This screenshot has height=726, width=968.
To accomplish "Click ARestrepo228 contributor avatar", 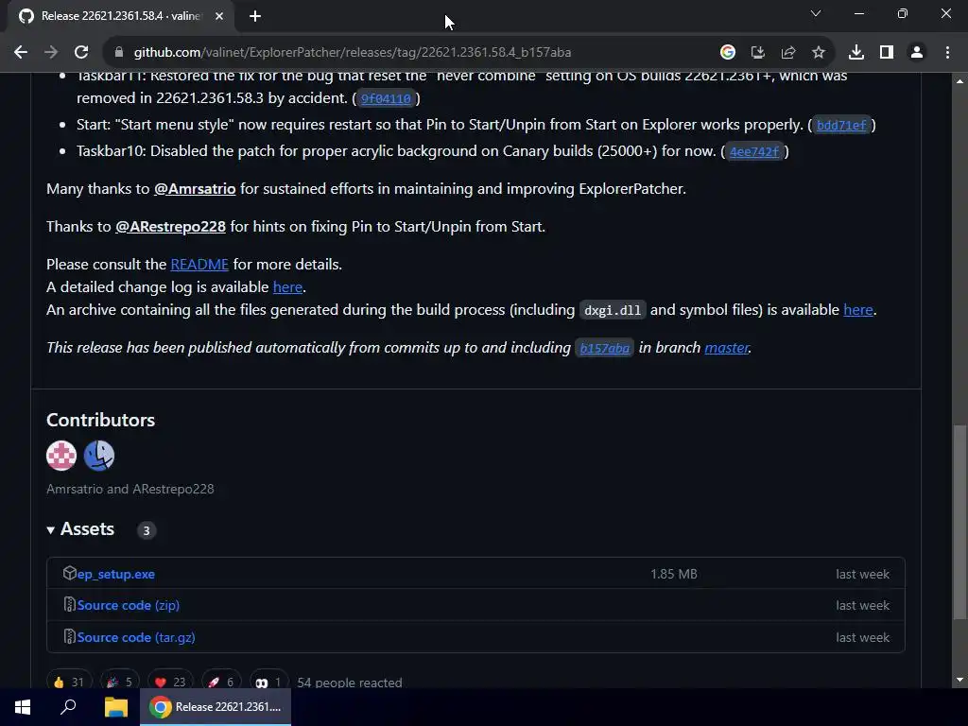I will coord(98,456).
